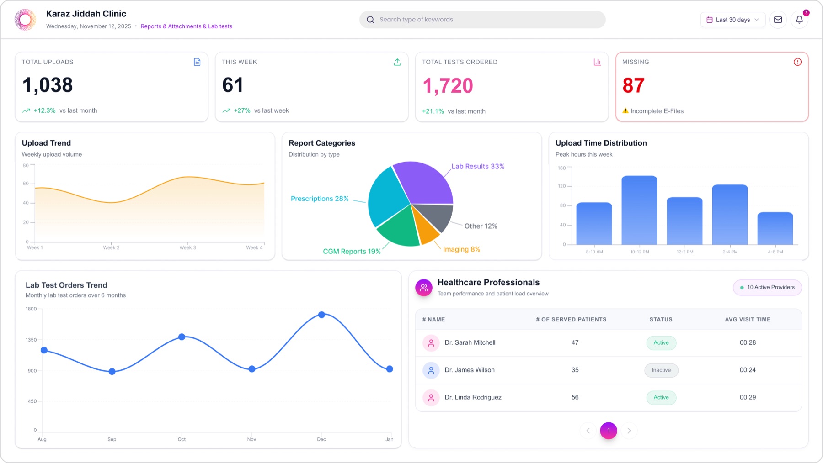
Task: Open the Last 30 days dropdown
Action: point(733,20)
